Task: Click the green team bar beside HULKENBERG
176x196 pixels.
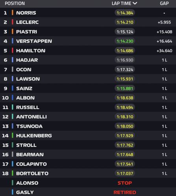Action: pyautogui.click(x=13, y=136)
